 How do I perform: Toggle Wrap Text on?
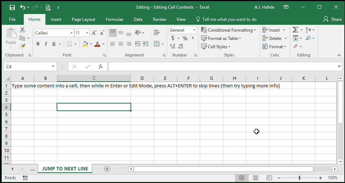[x=157, y=33]
